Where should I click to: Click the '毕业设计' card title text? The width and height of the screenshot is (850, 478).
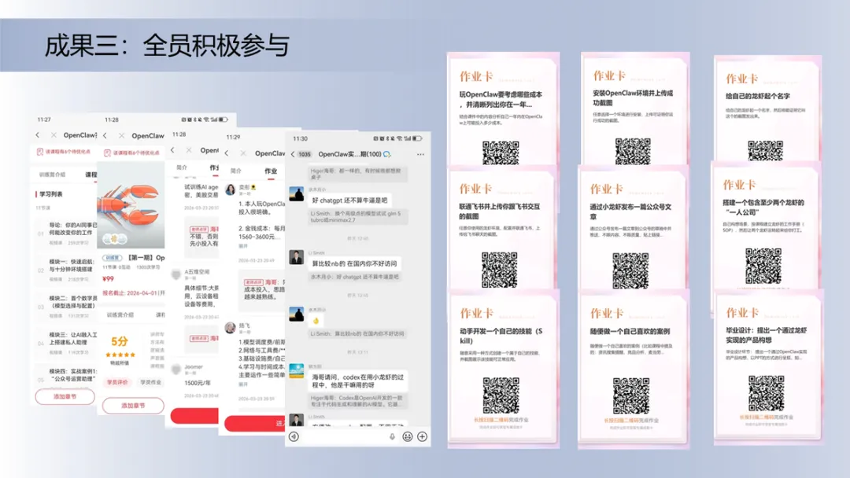coord(767,335)
